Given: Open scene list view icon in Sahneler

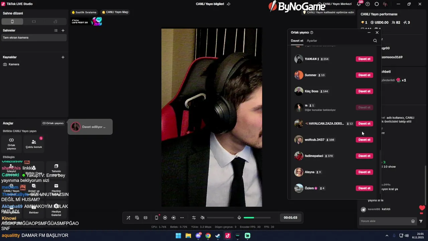Looking at the screenshot, I should tap(56, 30).
